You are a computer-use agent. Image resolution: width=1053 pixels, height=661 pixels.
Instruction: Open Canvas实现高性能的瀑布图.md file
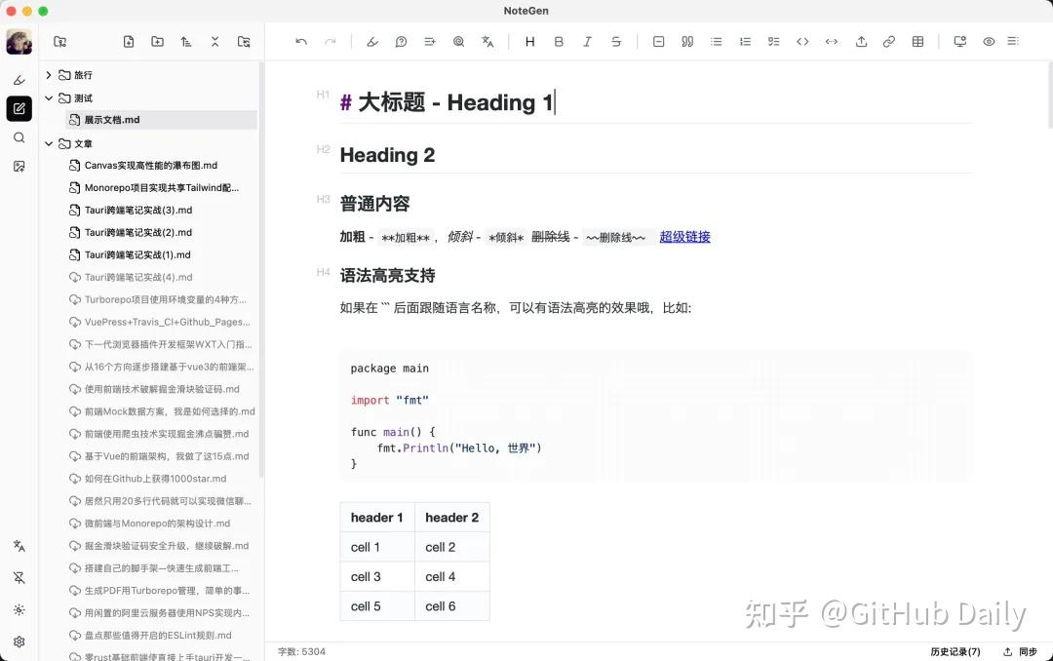150,166
